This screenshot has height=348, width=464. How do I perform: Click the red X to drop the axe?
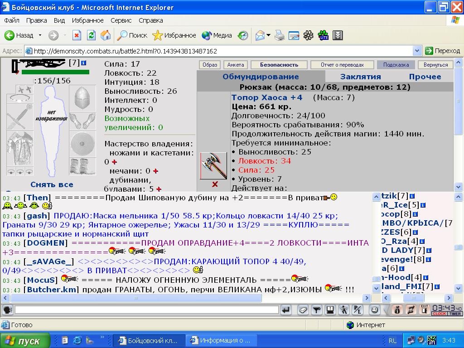(215, 184)
